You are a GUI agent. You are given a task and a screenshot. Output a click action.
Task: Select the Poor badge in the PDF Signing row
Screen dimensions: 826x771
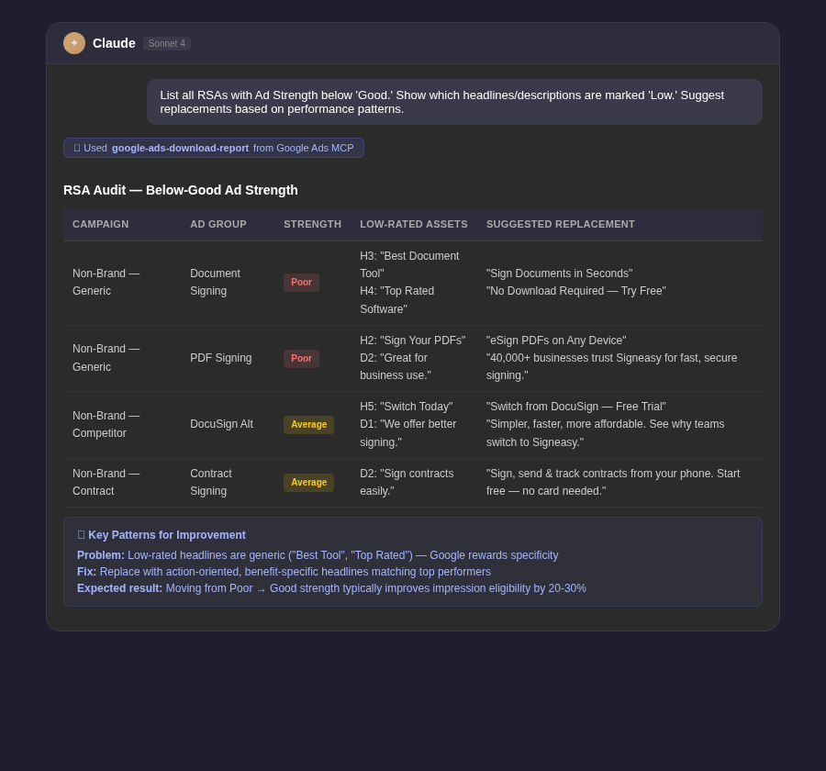coord(301,358)
